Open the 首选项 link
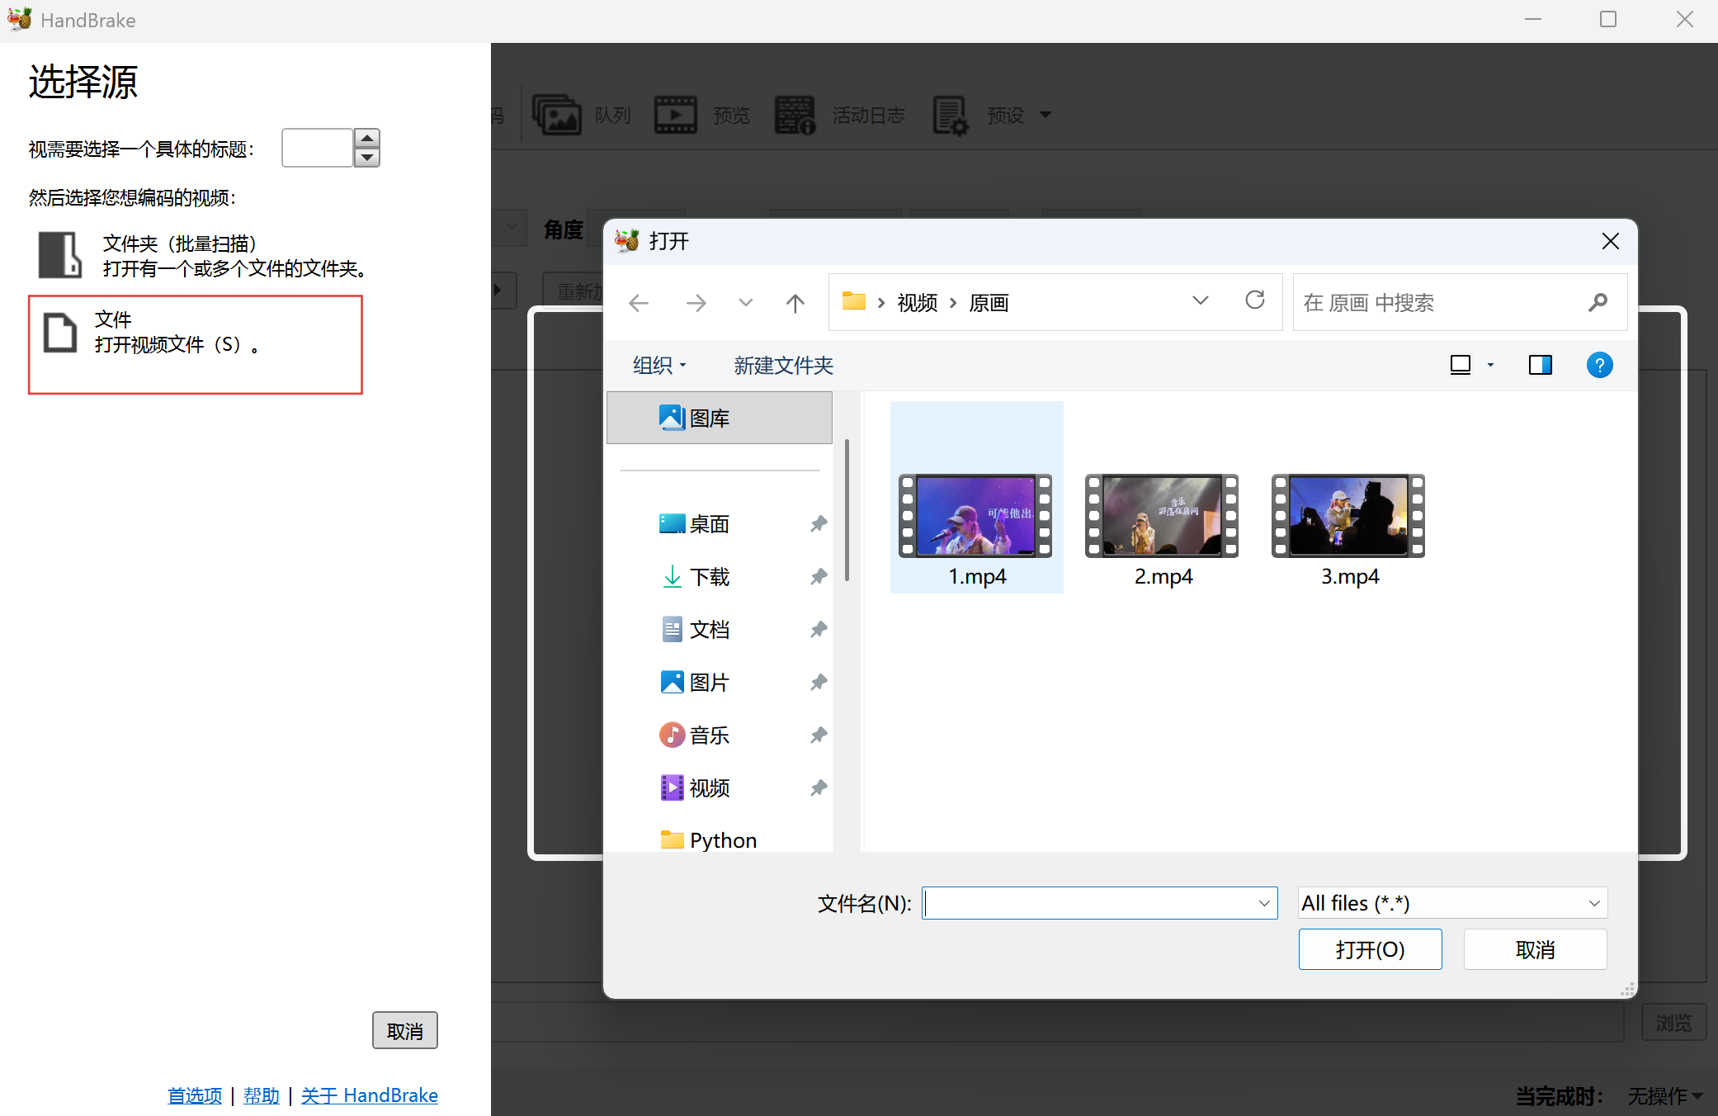Viewport: 1718px width, 1116px height. tap(195, 1095)
